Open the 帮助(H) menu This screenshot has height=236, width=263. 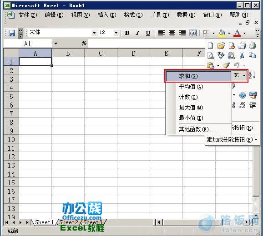tap(239, 15)
